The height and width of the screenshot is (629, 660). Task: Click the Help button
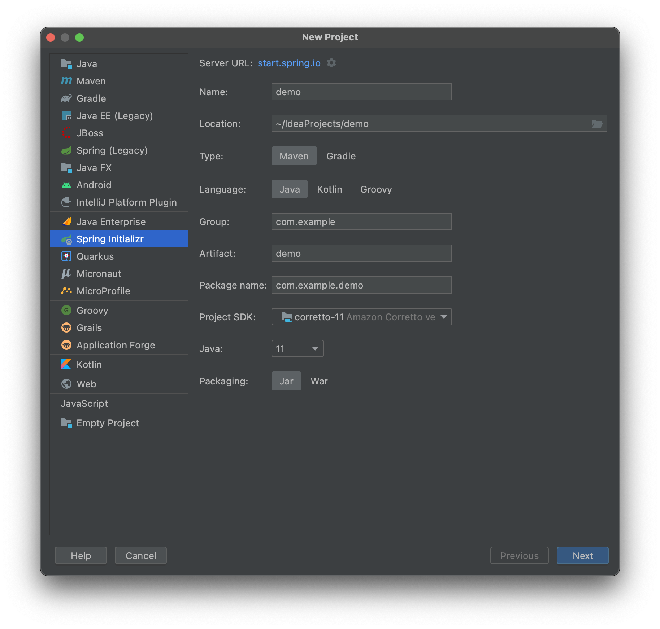tap(81, 556)
